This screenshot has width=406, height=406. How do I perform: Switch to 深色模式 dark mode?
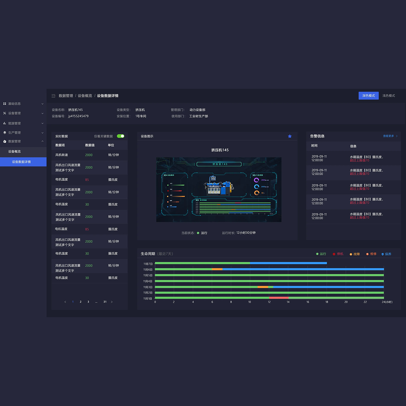click(368, 96)
